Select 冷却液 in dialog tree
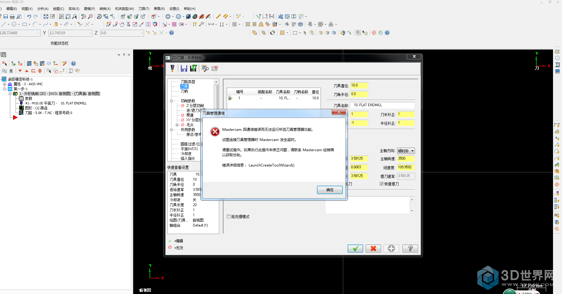This screenshot has width=562, height=294. point(186,154)
